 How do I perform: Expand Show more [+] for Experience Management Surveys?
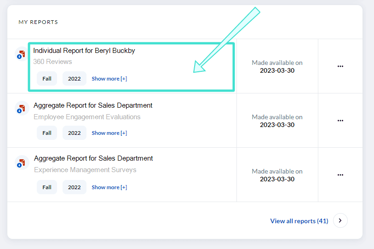click(x=109, y=187)
